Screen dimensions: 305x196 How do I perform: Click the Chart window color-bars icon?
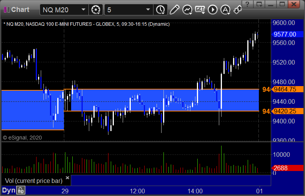7,10
